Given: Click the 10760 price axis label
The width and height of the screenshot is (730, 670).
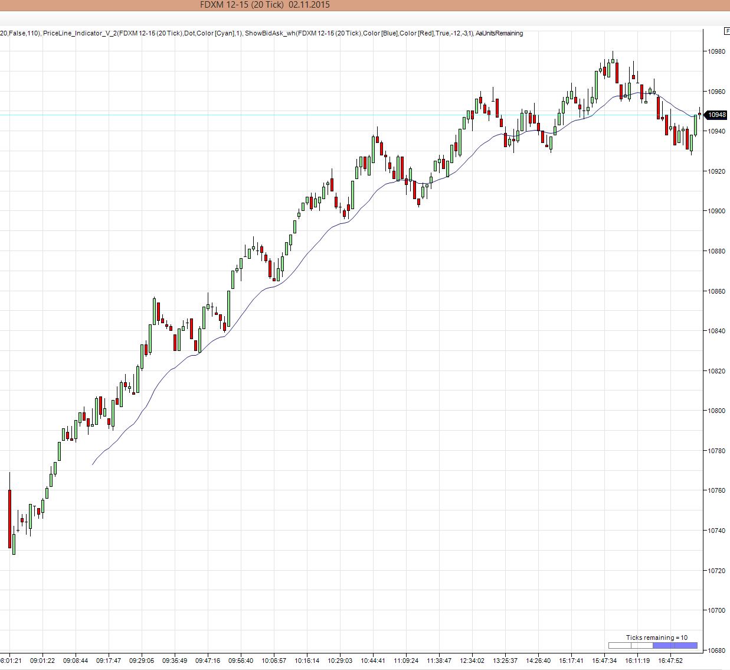Looking at the screenshot, I should [x=716, y=490].
